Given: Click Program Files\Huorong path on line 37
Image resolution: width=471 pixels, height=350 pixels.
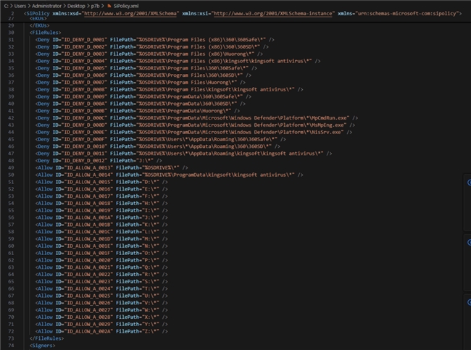Looking at the screenshot, I should point(186,83).
